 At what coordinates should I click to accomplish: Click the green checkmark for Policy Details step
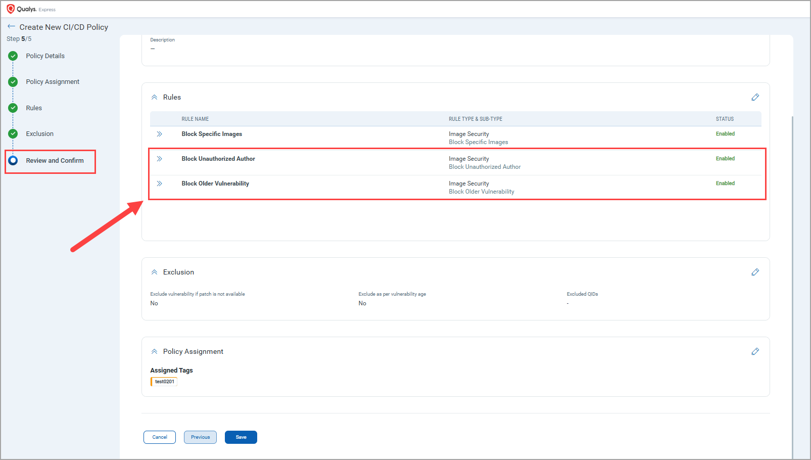pyautogui.click(x=13, y=56)
